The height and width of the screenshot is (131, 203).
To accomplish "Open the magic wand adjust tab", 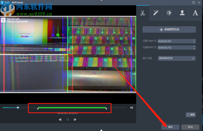I will click(x=156, y=13).
